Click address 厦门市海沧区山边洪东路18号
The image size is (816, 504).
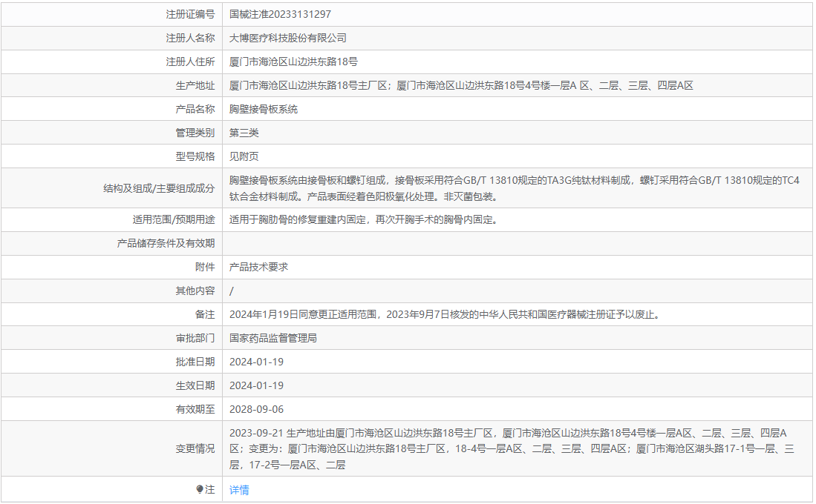[293, 62]
